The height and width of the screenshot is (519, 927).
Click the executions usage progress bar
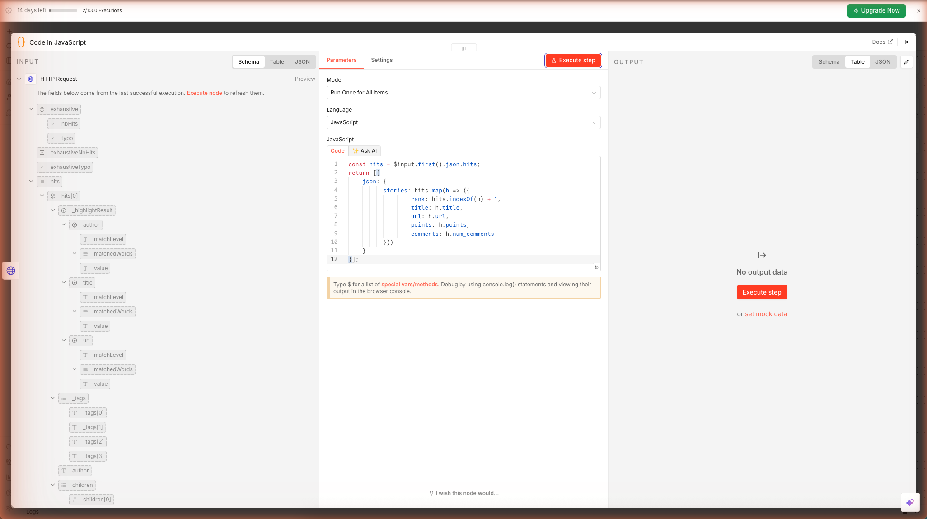[63, 10]
